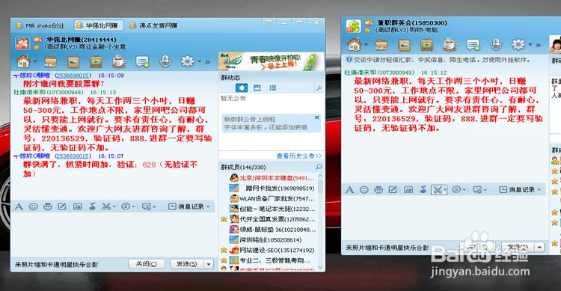
Task: Select member WLAN设备厂家批发
Action: click(272, 199)
